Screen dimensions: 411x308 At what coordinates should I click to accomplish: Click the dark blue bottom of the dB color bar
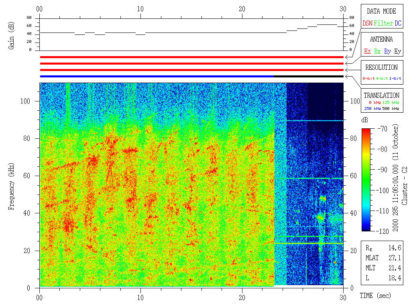[x=366, y=229]
